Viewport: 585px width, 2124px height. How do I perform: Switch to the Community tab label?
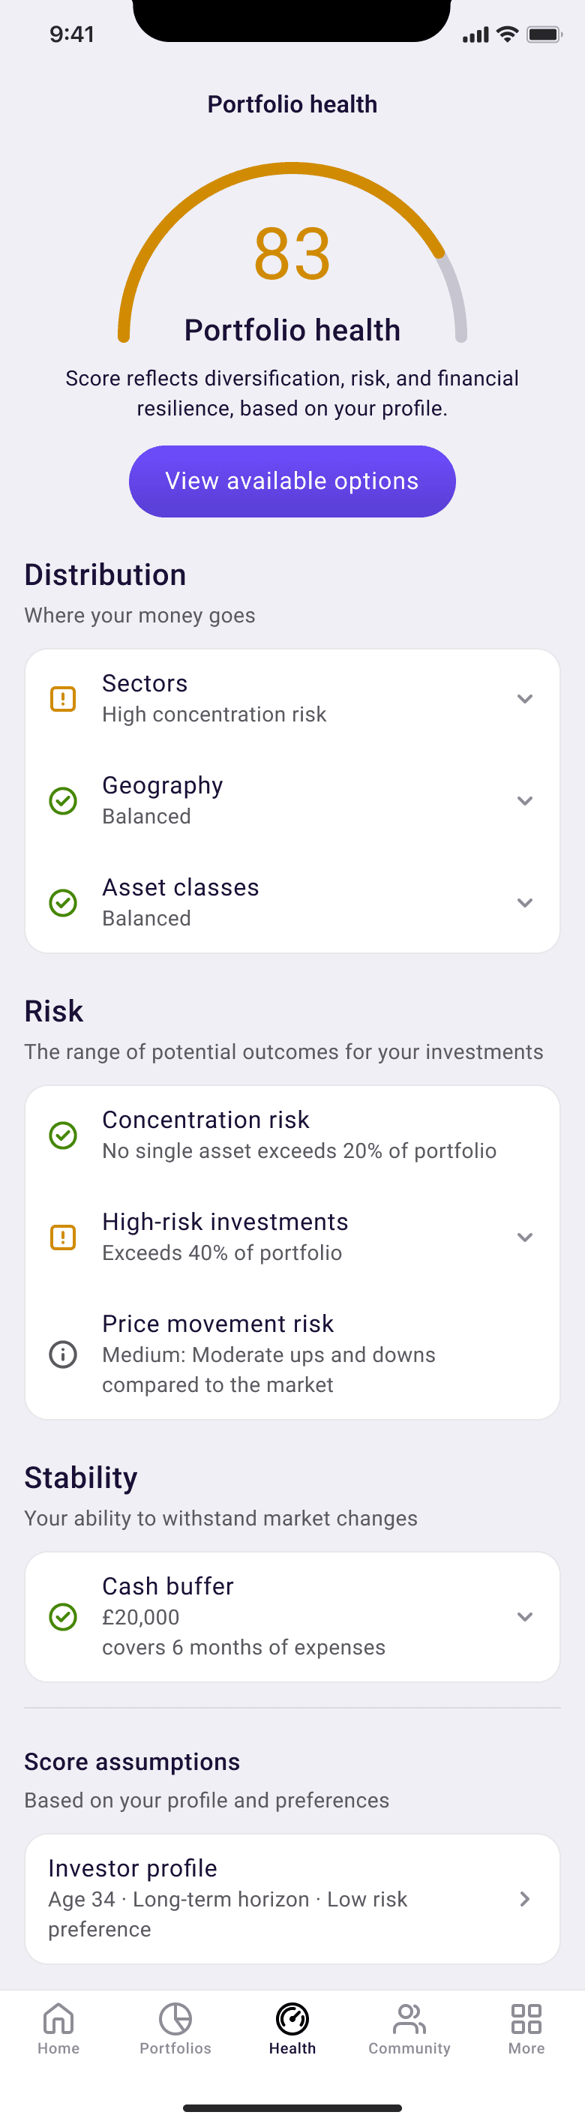tap(409, 2048)
